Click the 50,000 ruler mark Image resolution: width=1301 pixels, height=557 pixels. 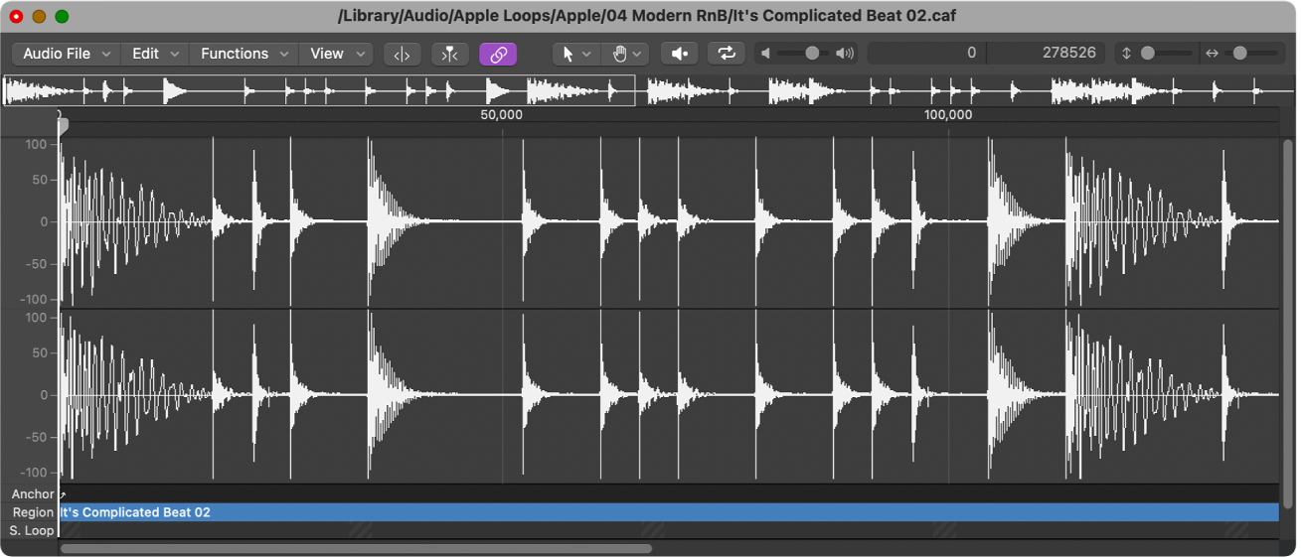[501, 115]
